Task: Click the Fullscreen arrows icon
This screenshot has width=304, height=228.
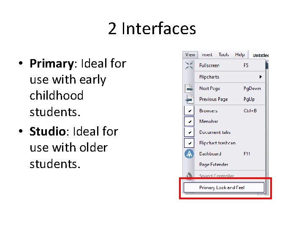Action: (x=189, y=65)
